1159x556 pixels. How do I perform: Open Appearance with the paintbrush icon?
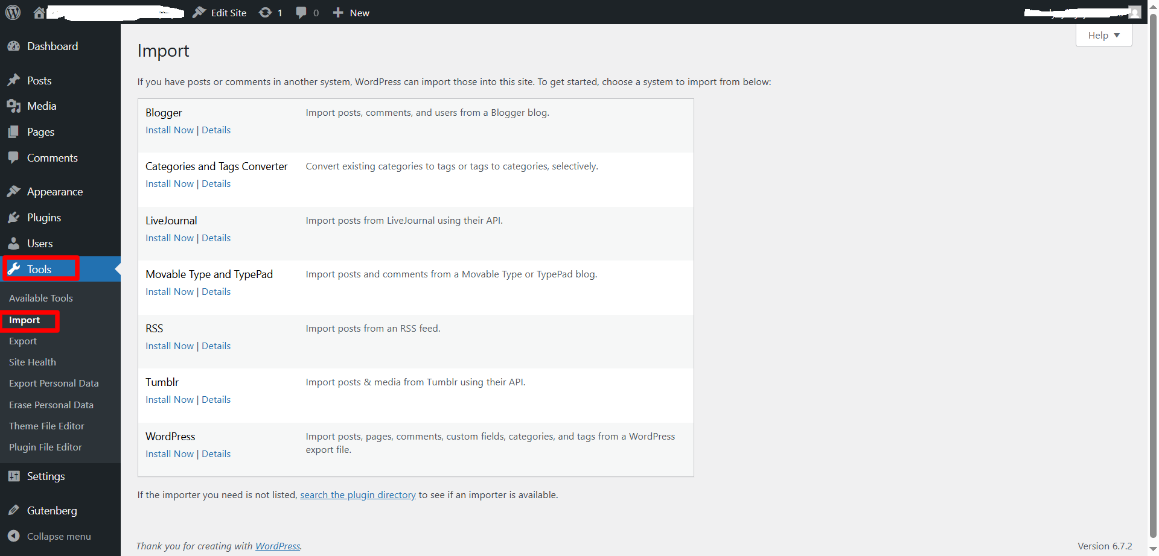pos(14,191)
